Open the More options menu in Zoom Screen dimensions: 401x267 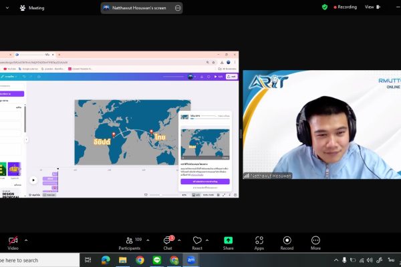point(315,243)
